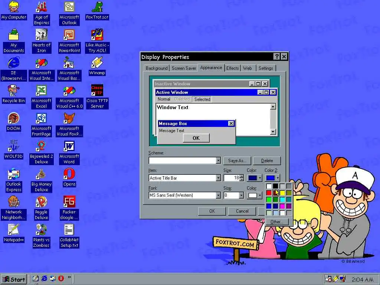Pick the yellow swatch in the palette
The height and width of the screenshot is (285, 380).
pos(282,193)
